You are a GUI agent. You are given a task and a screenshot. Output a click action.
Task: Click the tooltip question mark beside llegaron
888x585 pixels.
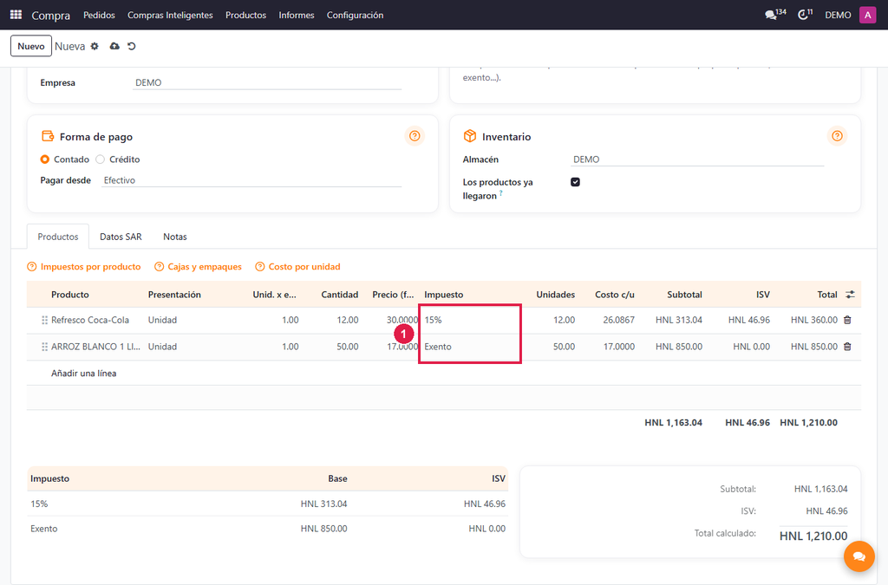click(500, 193)
